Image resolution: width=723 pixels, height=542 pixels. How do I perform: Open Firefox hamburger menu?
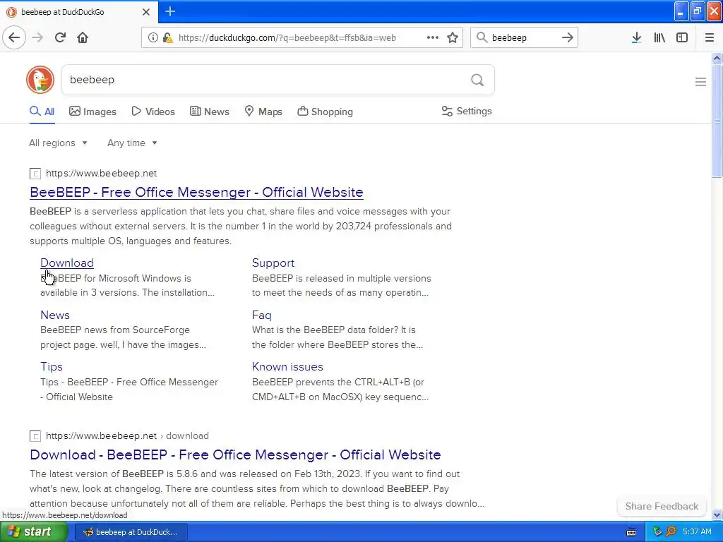pyautogui.click(x=709, y=37)
